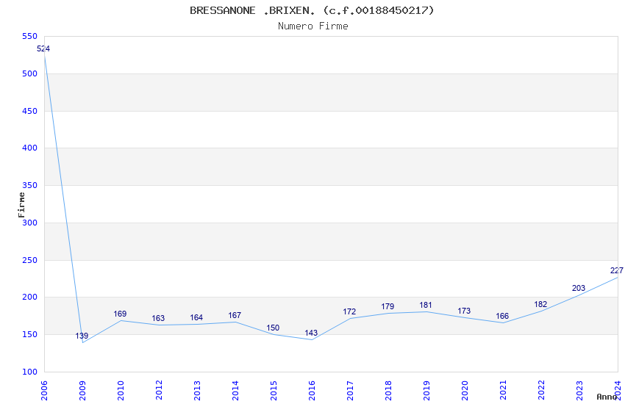Click the x-axis year 2013

click(x=197, y=391)
